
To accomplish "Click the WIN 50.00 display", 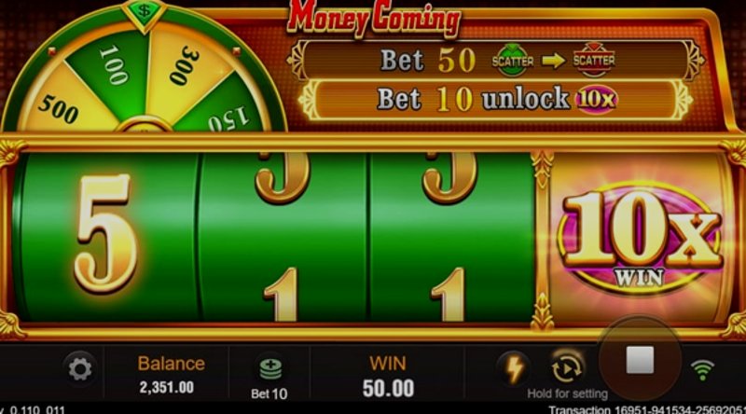I will 388,376.
